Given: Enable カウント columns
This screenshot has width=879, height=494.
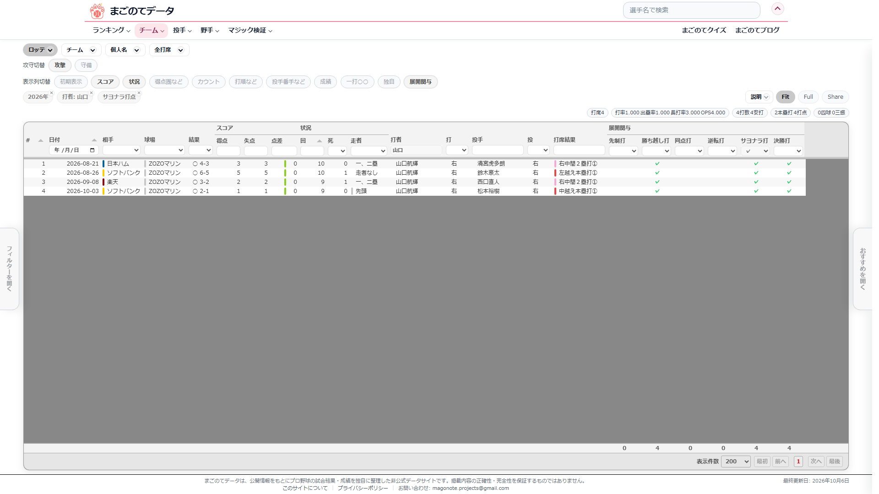Looking at the screenshot, I should 209,82.
